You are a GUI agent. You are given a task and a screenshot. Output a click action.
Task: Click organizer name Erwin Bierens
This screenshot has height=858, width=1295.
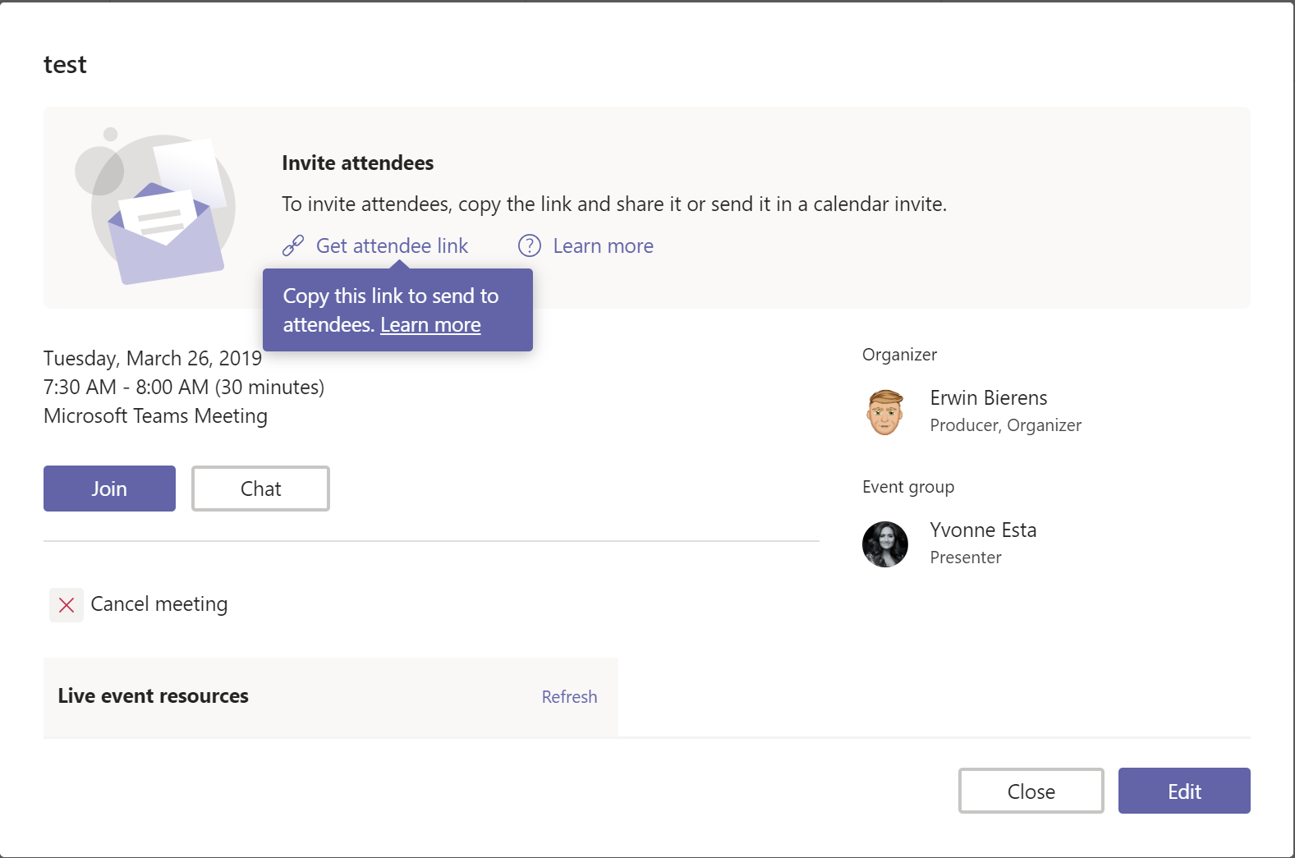point(988,398)
